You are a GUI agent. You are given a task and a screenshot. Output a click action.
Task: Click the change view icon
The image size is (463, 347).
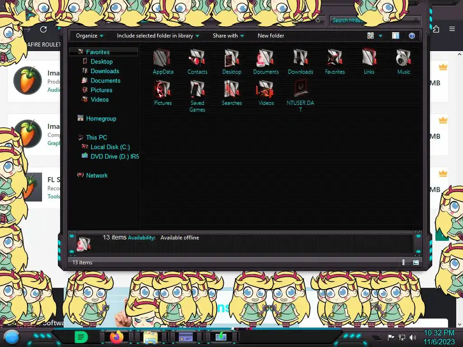(x=371, y=36)
